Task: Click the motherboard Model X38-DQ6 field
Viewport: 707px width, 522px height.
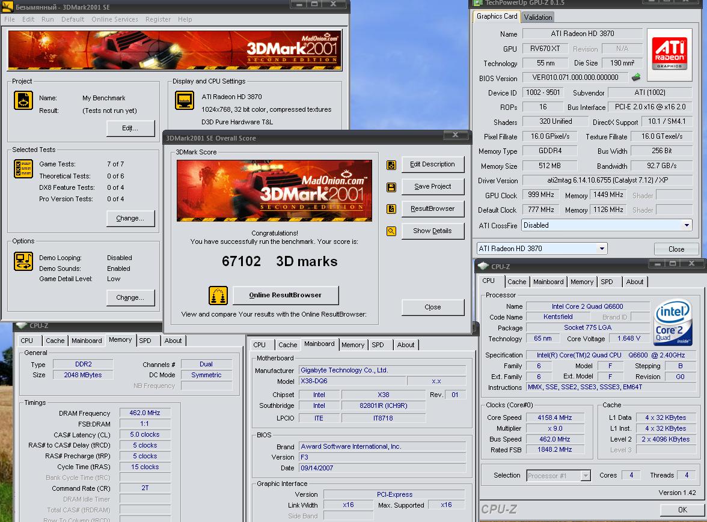Action: (x=352, y=381)
